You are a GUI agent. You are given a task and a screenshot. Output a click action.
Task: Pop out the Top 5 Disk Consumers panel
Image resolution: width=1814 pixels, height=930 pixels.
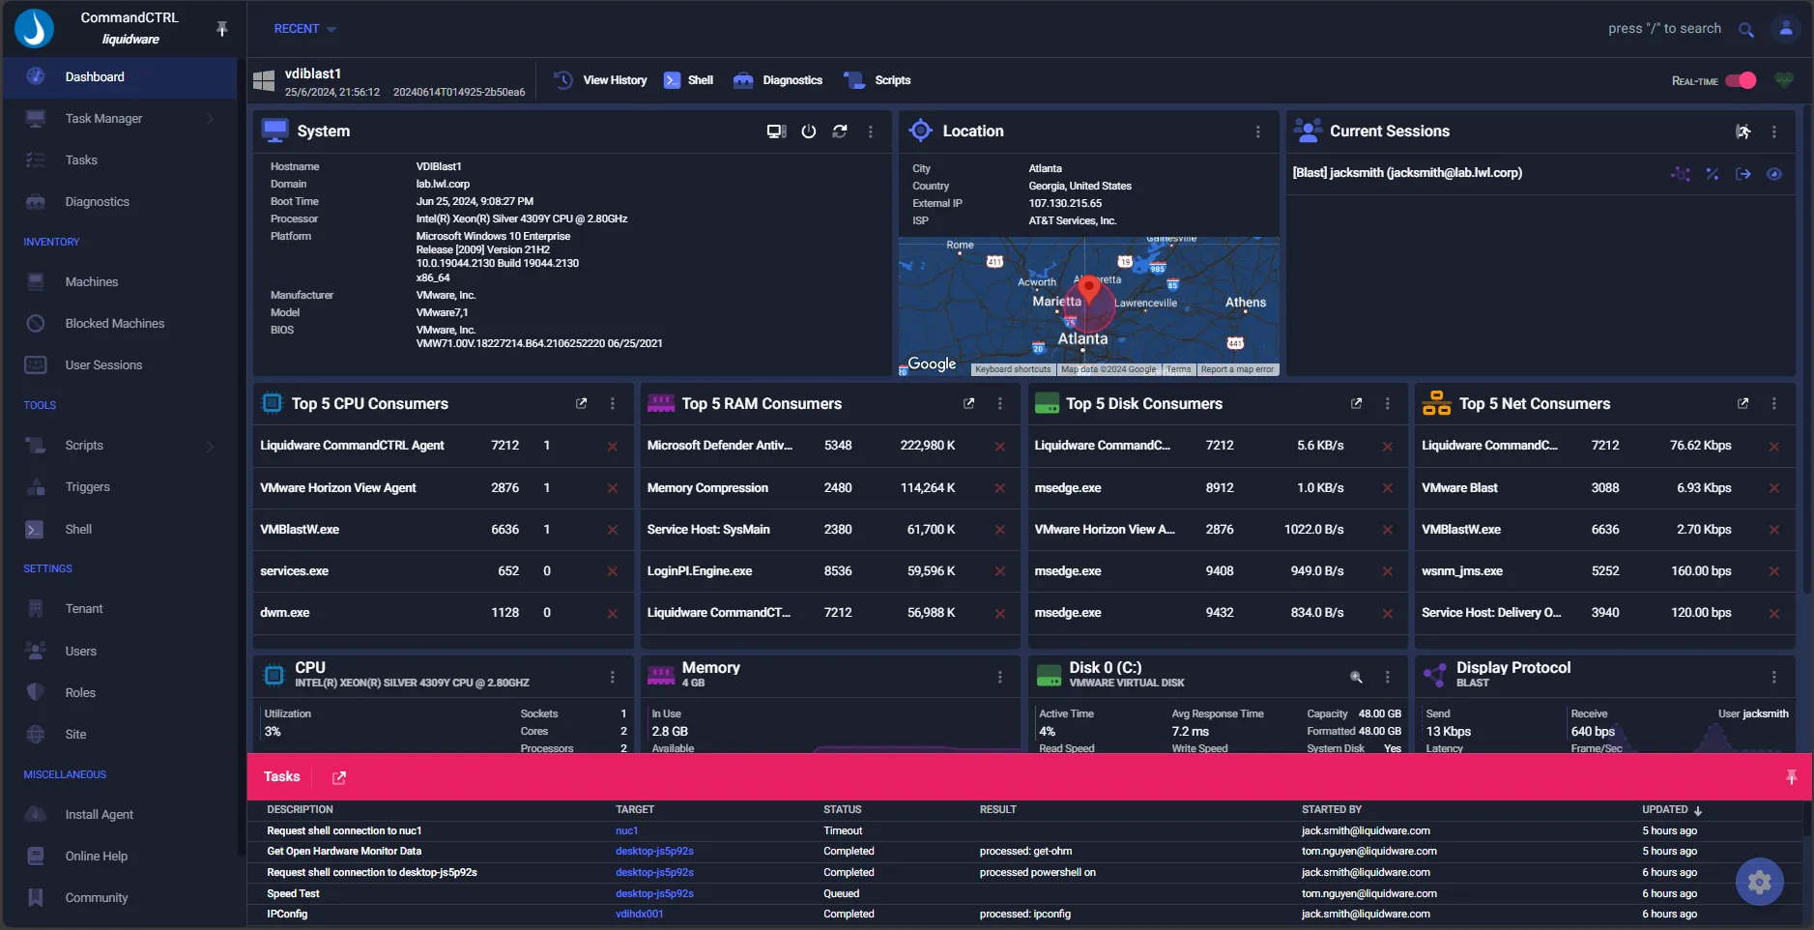tap(1356, 404)
